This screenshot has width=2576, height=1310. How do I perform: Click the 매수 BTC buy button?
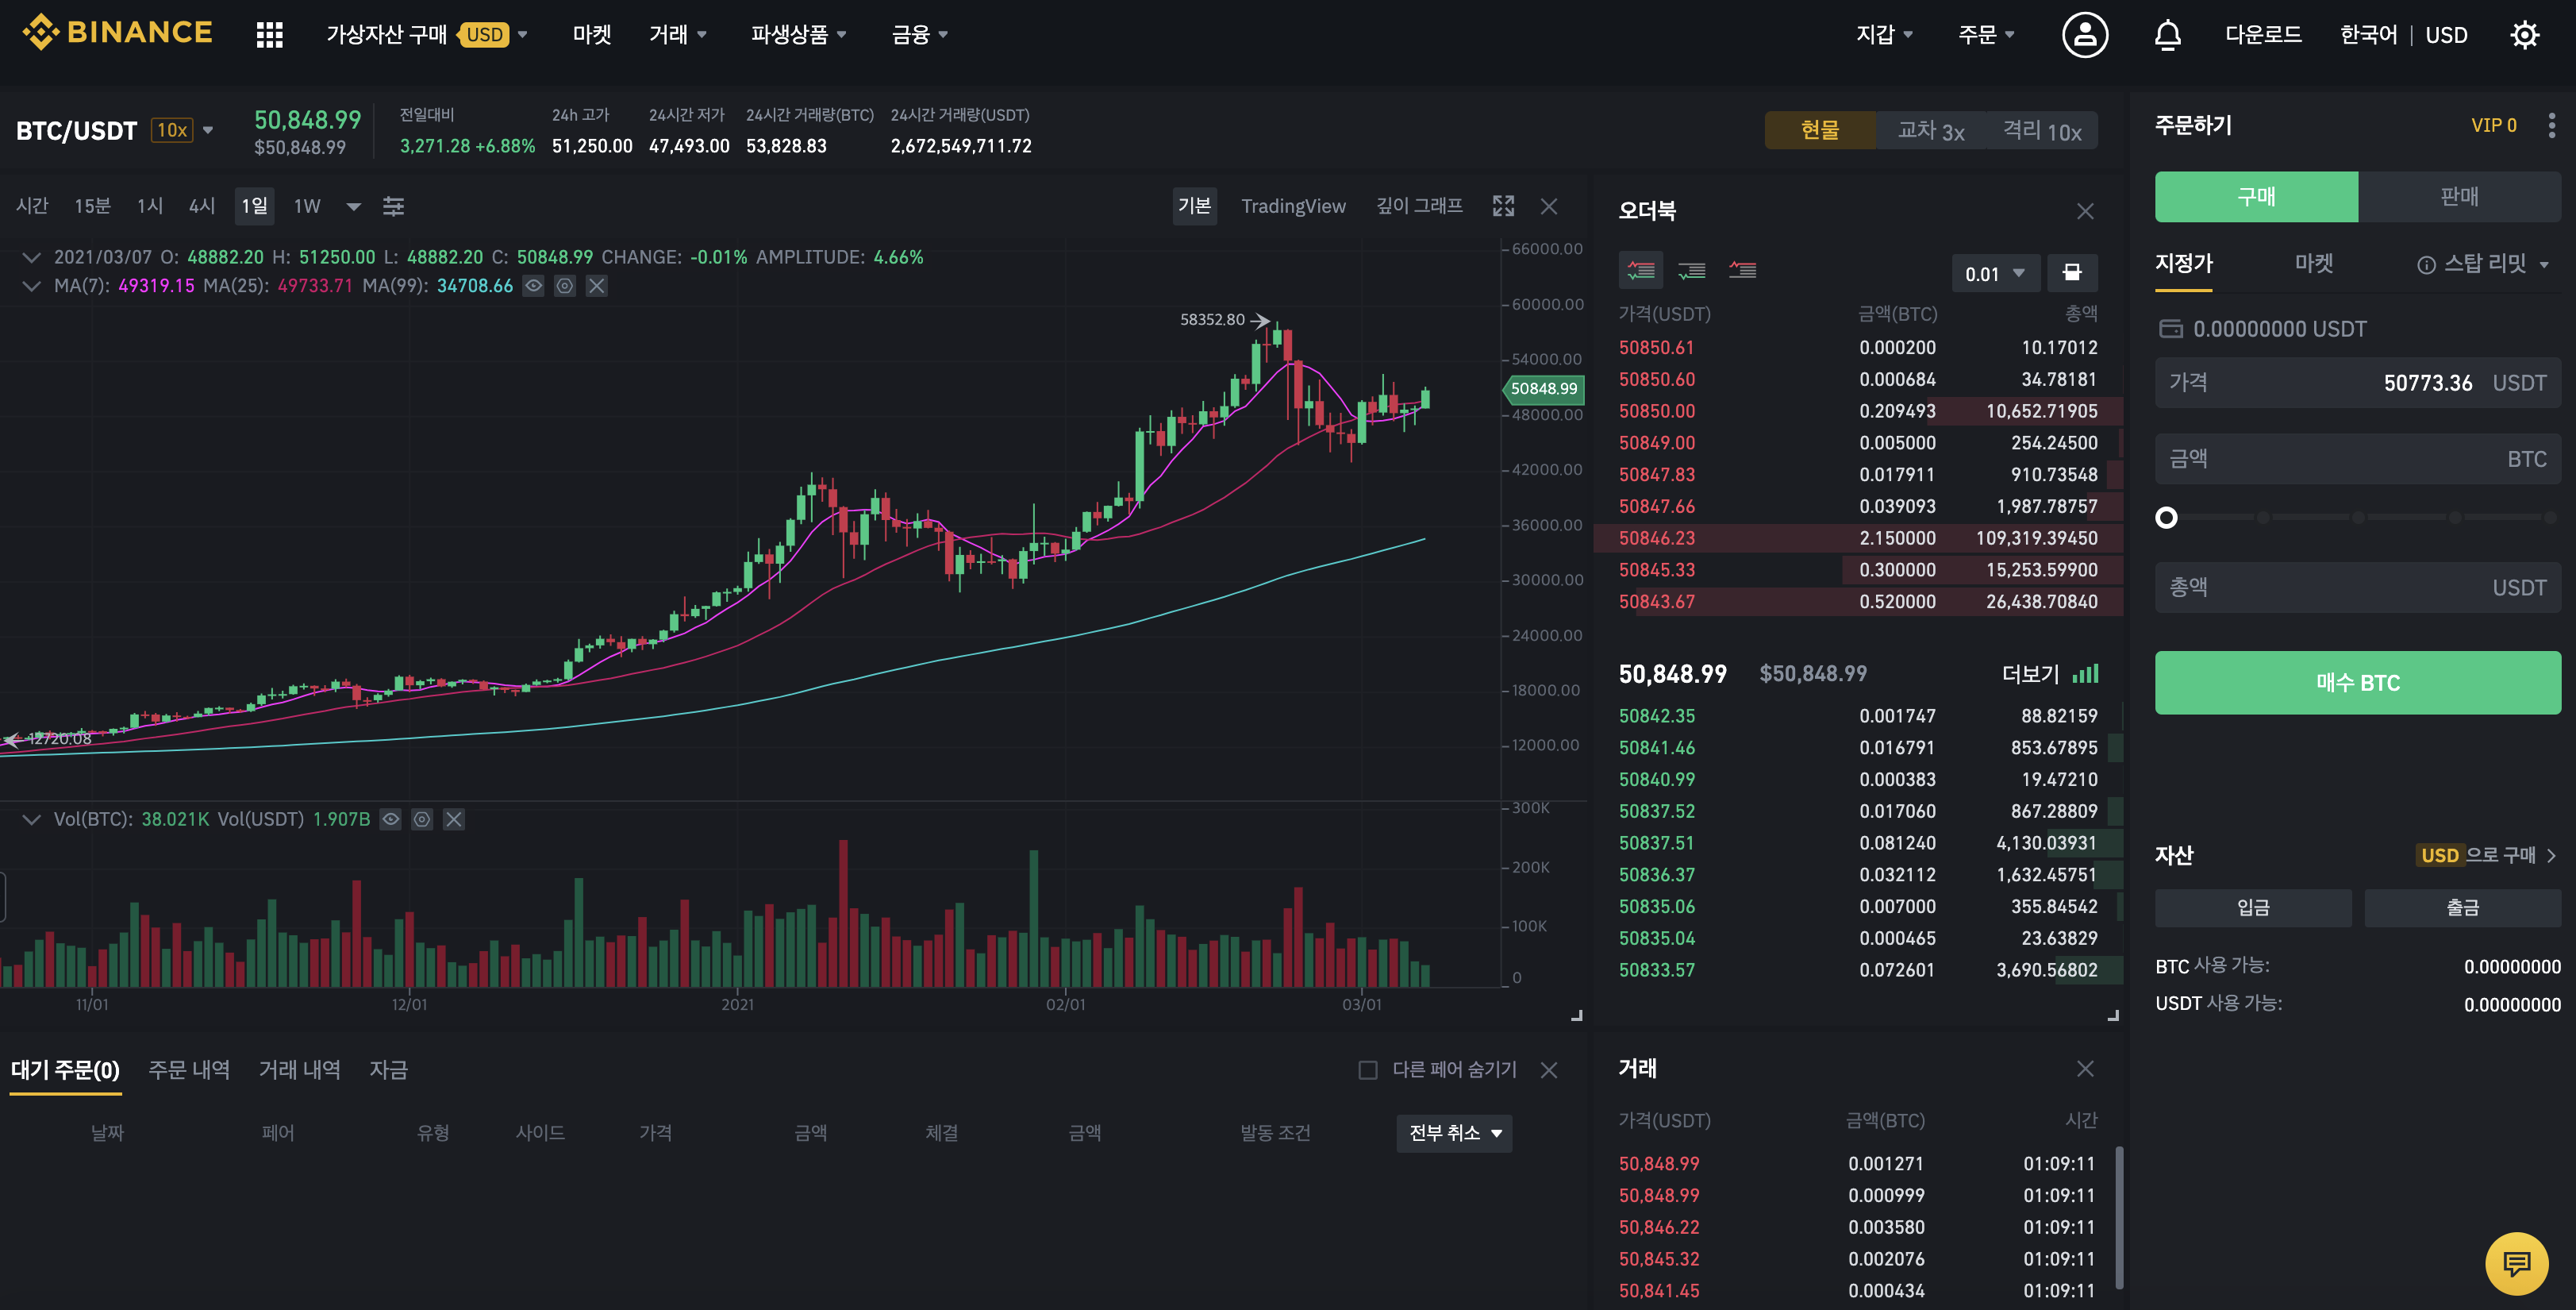(2357, 683)
